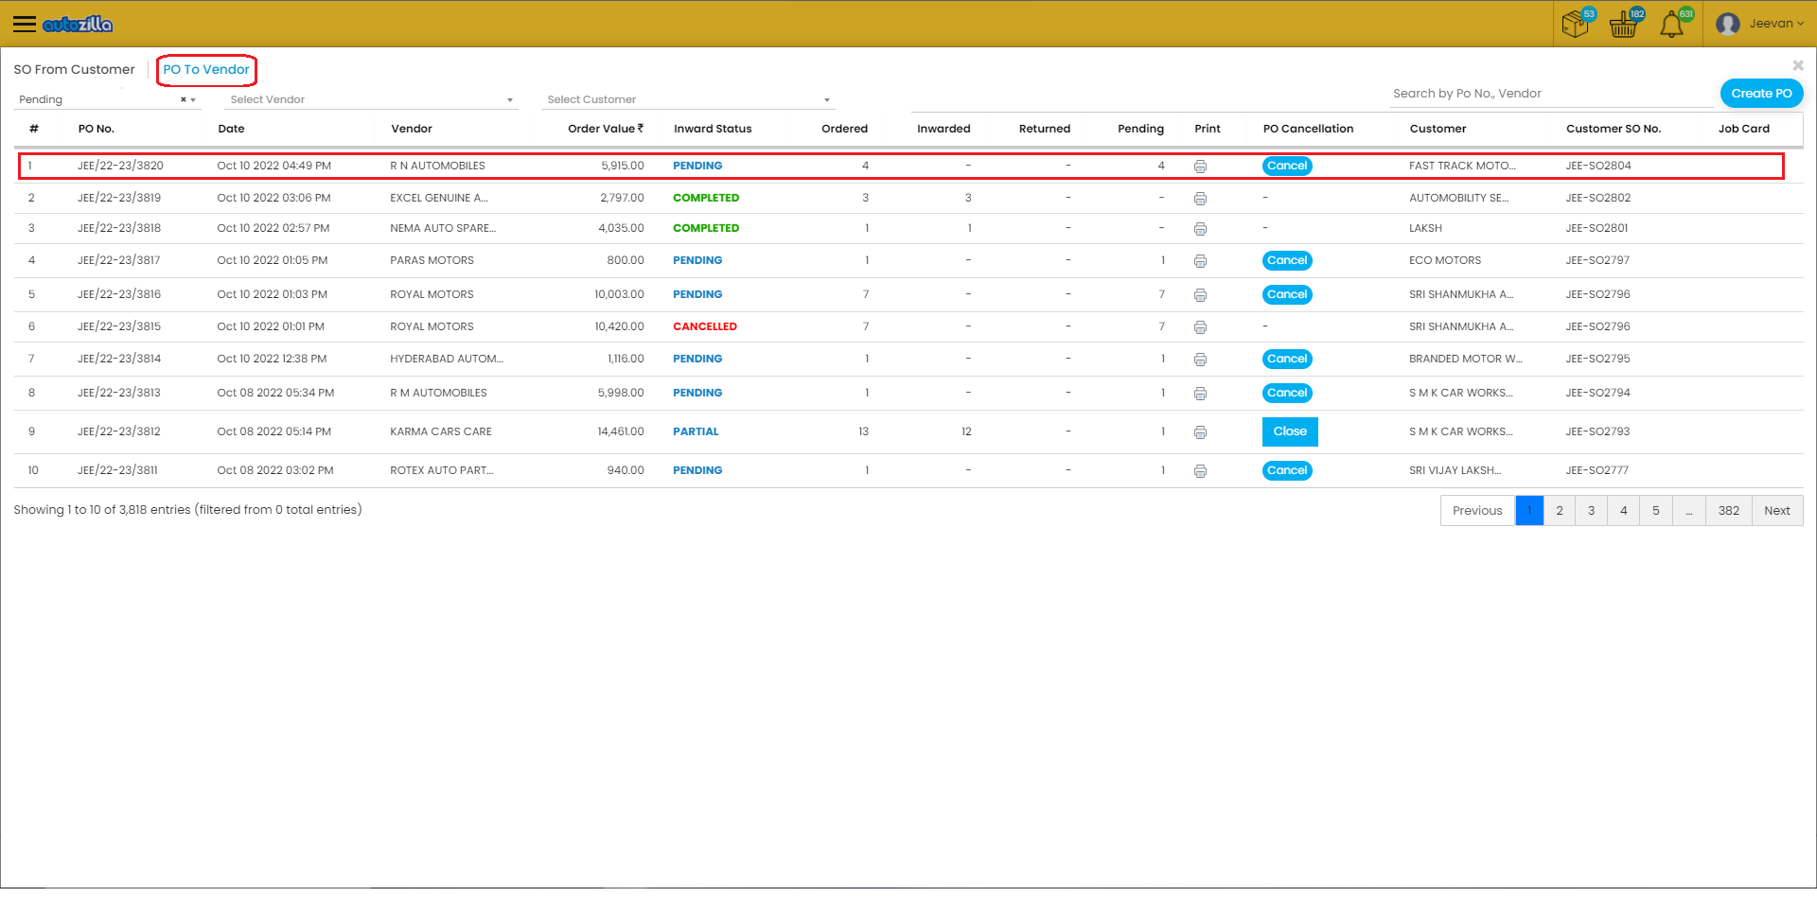The height and width of the screenshot is (897, 1817).
Task: Print PO JEE/22-23/3812
Action: [x=1200, y=432]
